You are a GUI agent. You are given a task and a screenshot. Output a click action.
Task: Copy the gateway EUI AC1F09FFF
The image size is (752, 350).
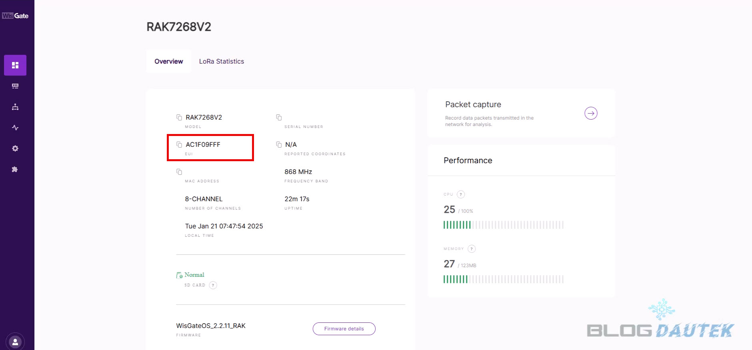coord(179,144)
